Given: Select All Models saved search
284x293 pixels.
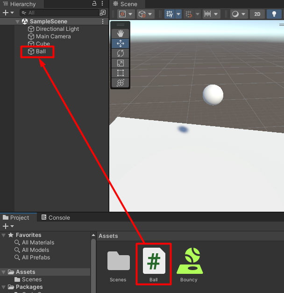Looking at the screenshot, I should [35, 250].
